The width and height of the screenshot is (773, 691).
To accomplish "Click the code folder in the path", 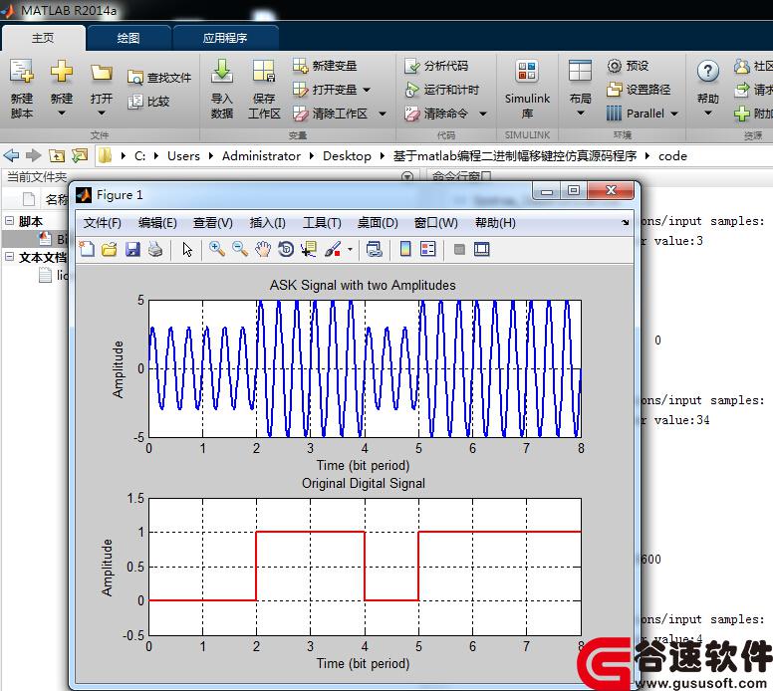I will point(672,156).
